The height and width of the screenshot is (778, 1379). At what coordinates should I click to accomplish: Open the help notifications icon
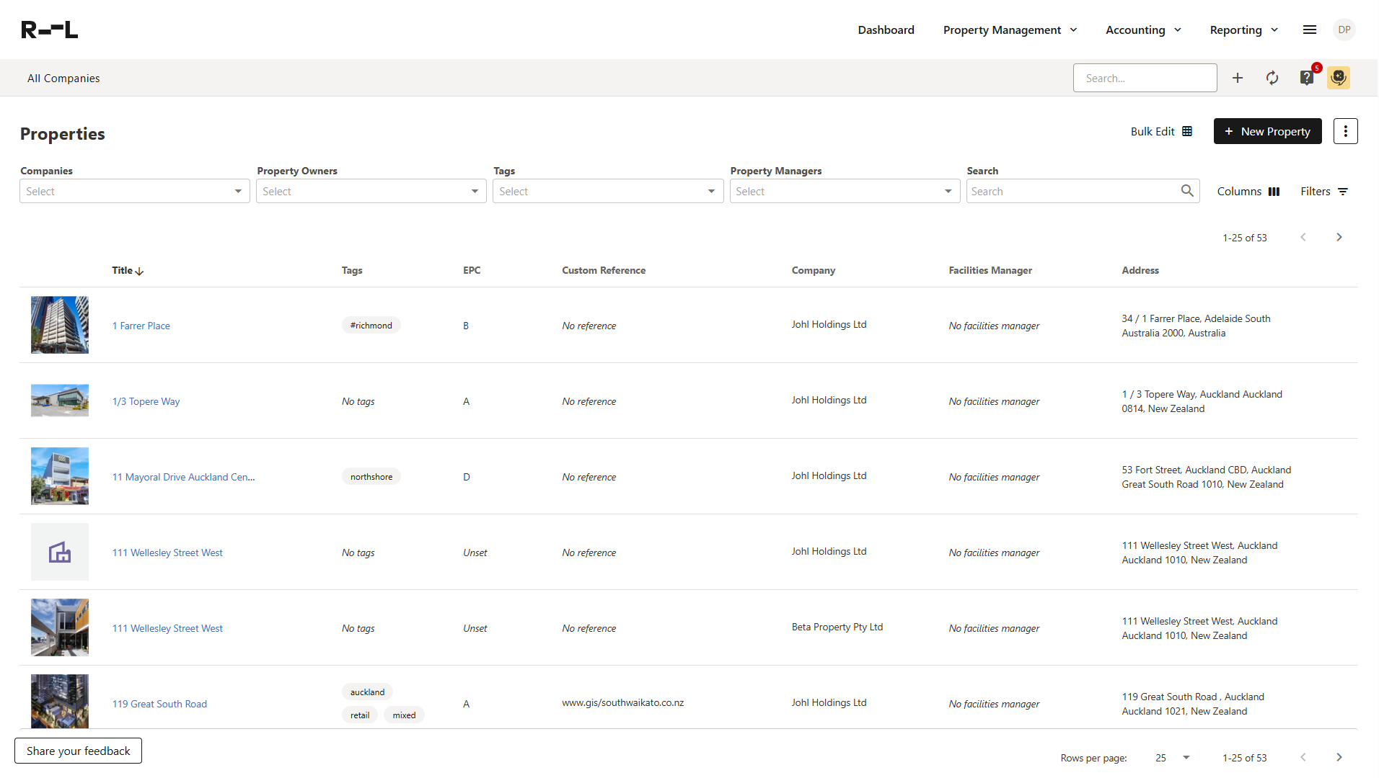[x=1307, y=78]
